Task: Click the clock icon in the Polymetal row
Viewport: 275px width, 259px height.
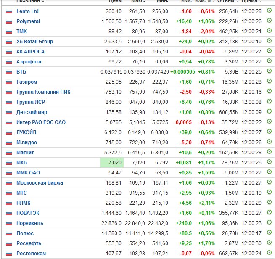Action: click(269, 21)
